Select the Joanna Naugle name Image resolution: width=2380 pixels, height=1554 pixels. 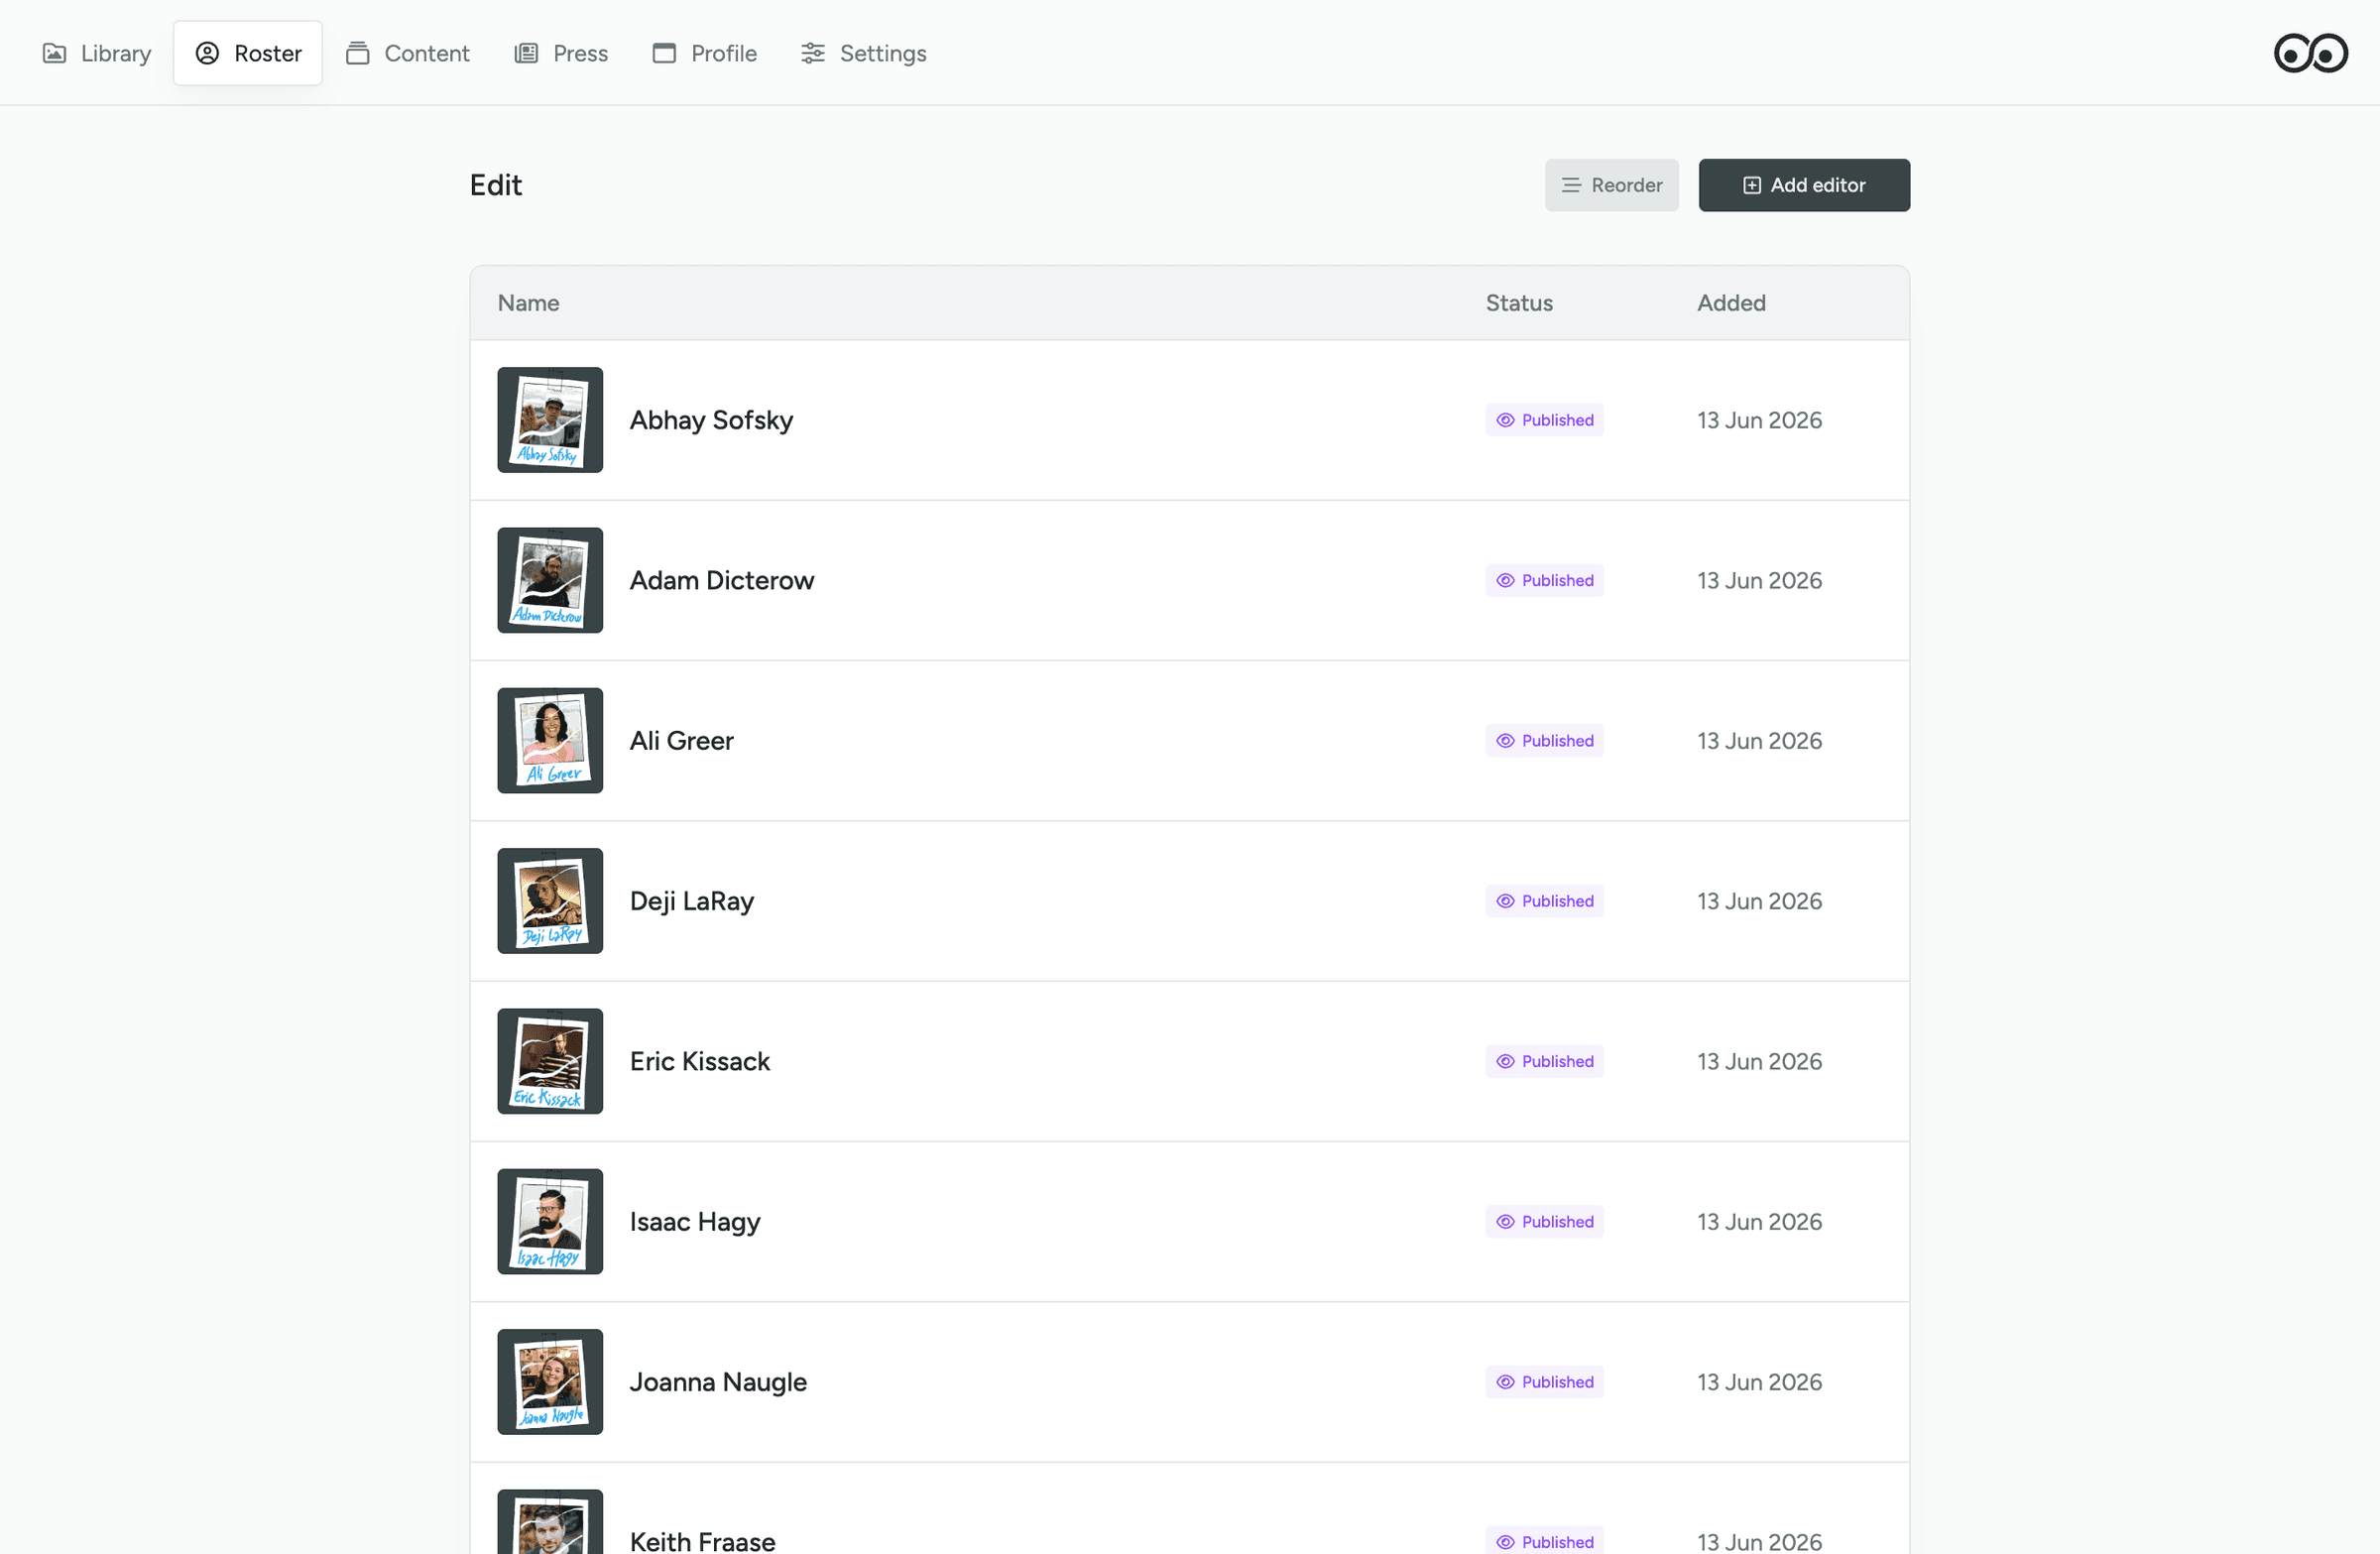718,1382
